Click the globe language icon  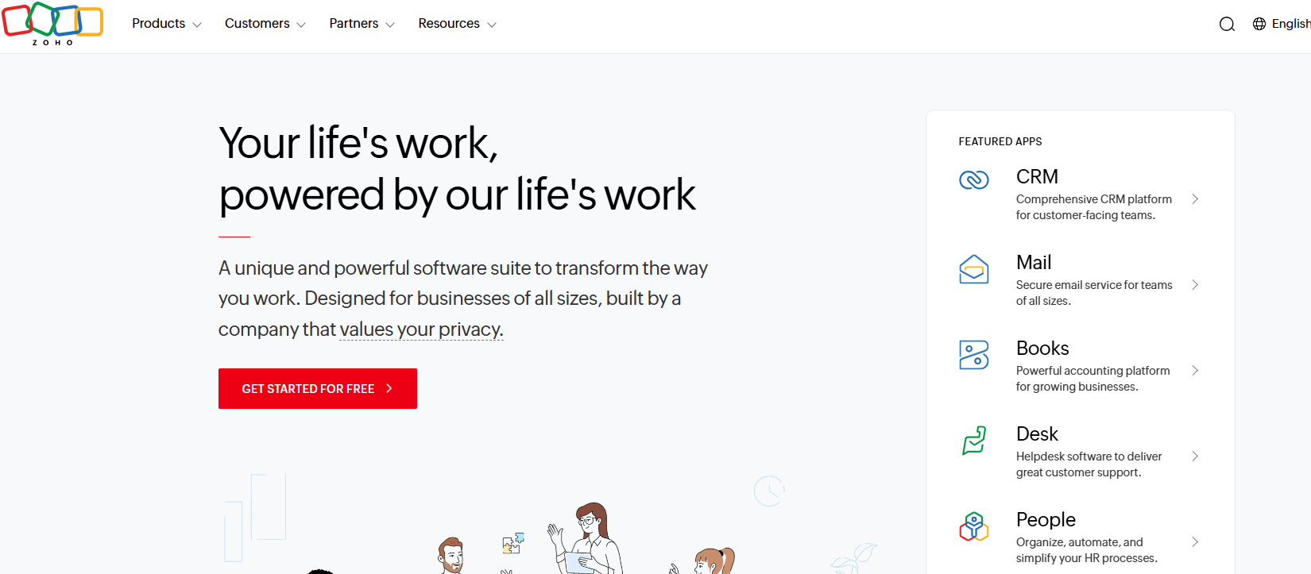pos(1259,24)
